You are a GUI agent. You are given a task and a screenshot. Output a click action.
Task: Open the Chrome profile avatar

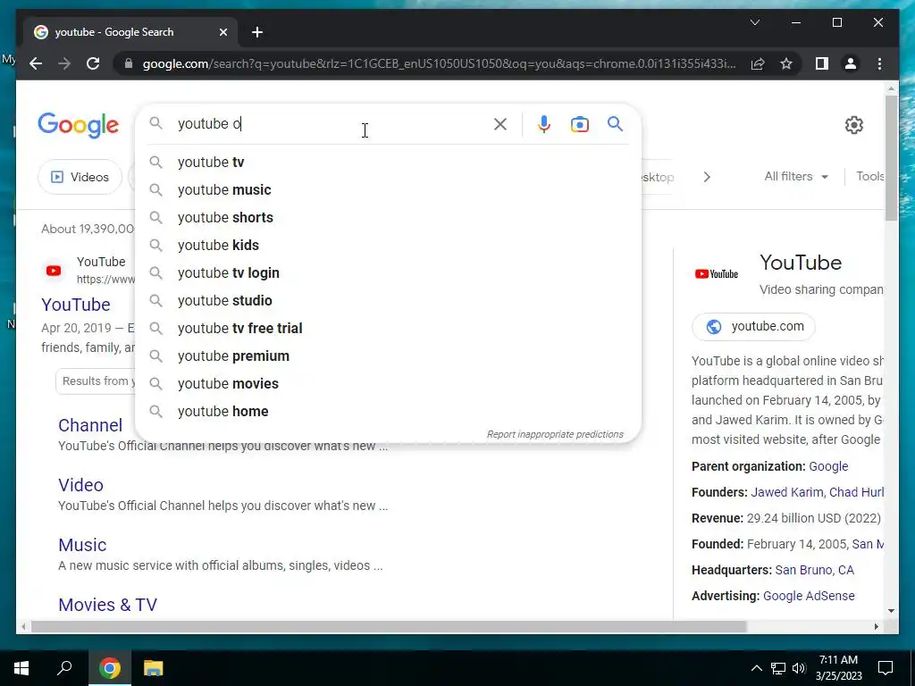click(851, 63)
